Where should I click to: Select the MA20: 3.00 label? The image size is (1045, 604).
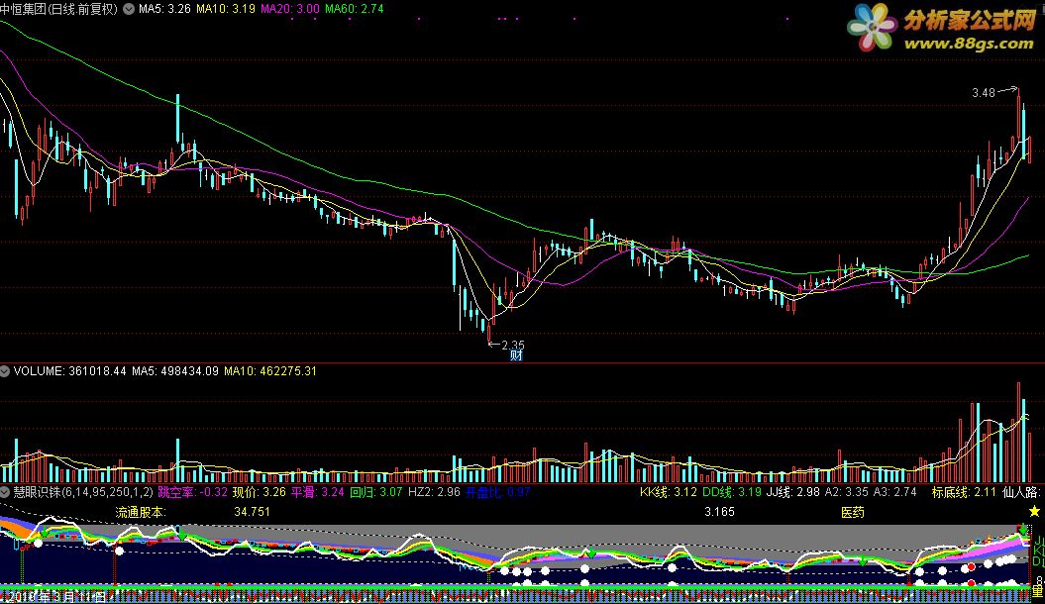coord(290,9)
